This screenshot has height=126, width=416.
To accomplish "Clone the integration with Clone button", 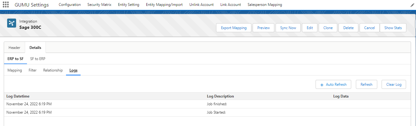I will click(328, 28).
